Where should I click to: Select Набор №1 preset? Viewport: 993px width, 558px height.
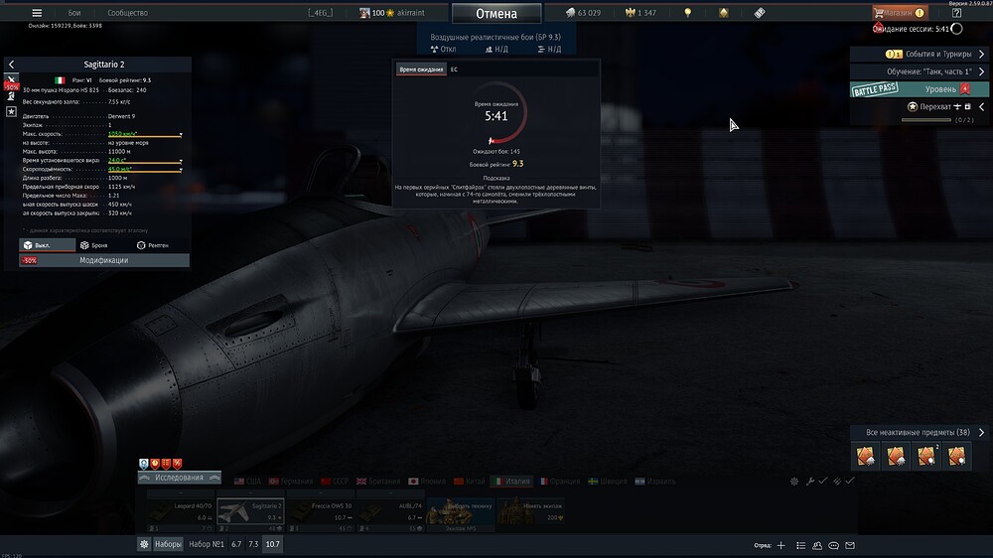207,544
